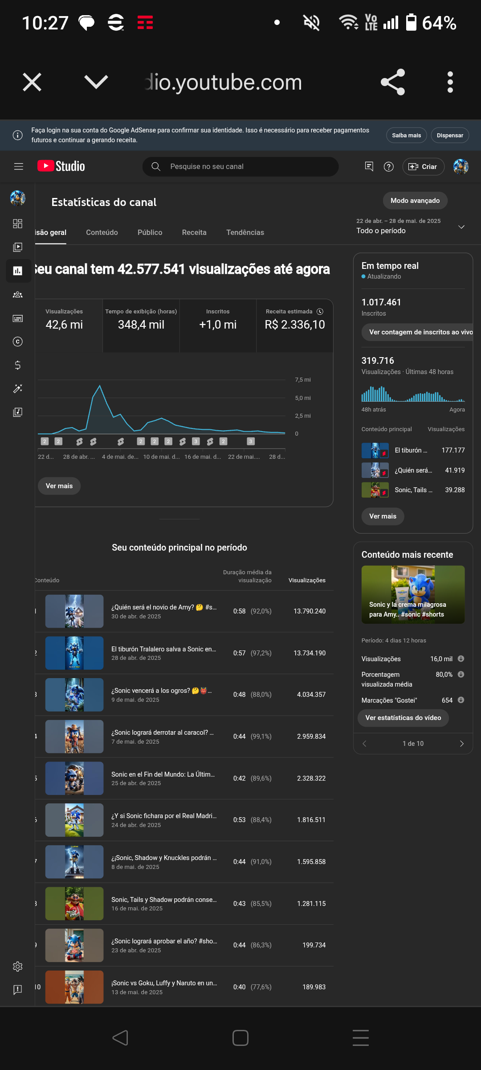Open thumbnail for ¿Sonic vencerá a los ogros
Viewport: 481px width, 1070px height.
point(74,695)
